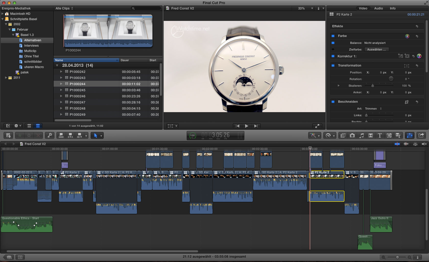Open the keyword editor key icon
Screen dimensions: 429x262
tap(50, 136)
